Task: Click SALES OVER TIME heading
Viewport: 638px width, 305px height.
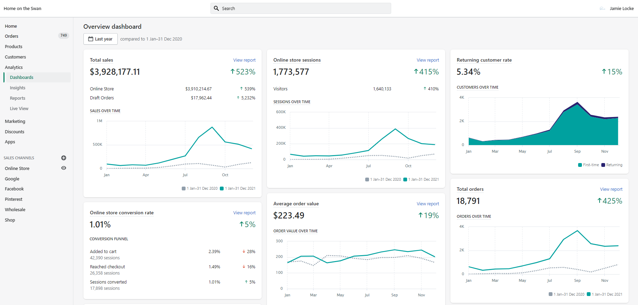Action: (105, 111)
